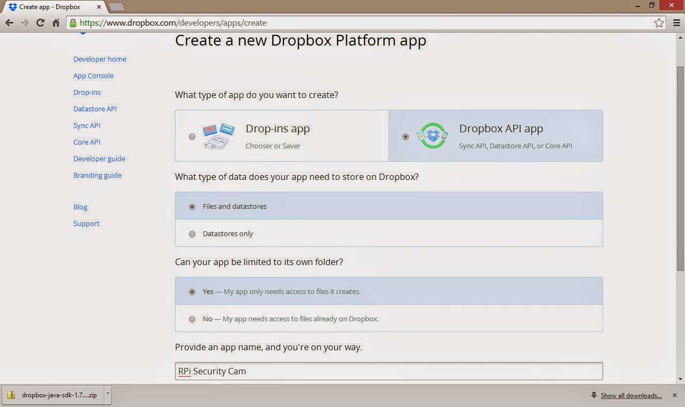Open Branding guide link
The image size is (685, 407).
pyautogui.click(x=97, y=175)
